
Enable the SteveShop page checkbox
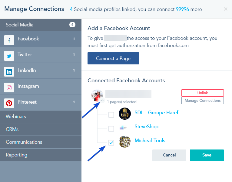click(x=111, y=129)
